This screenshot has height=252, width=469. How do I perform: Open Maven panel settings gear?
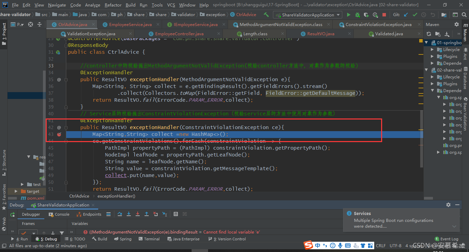coord(456,24)
